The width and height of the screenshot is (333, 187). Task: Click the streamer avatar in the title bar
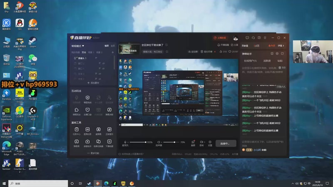(235, 38)
